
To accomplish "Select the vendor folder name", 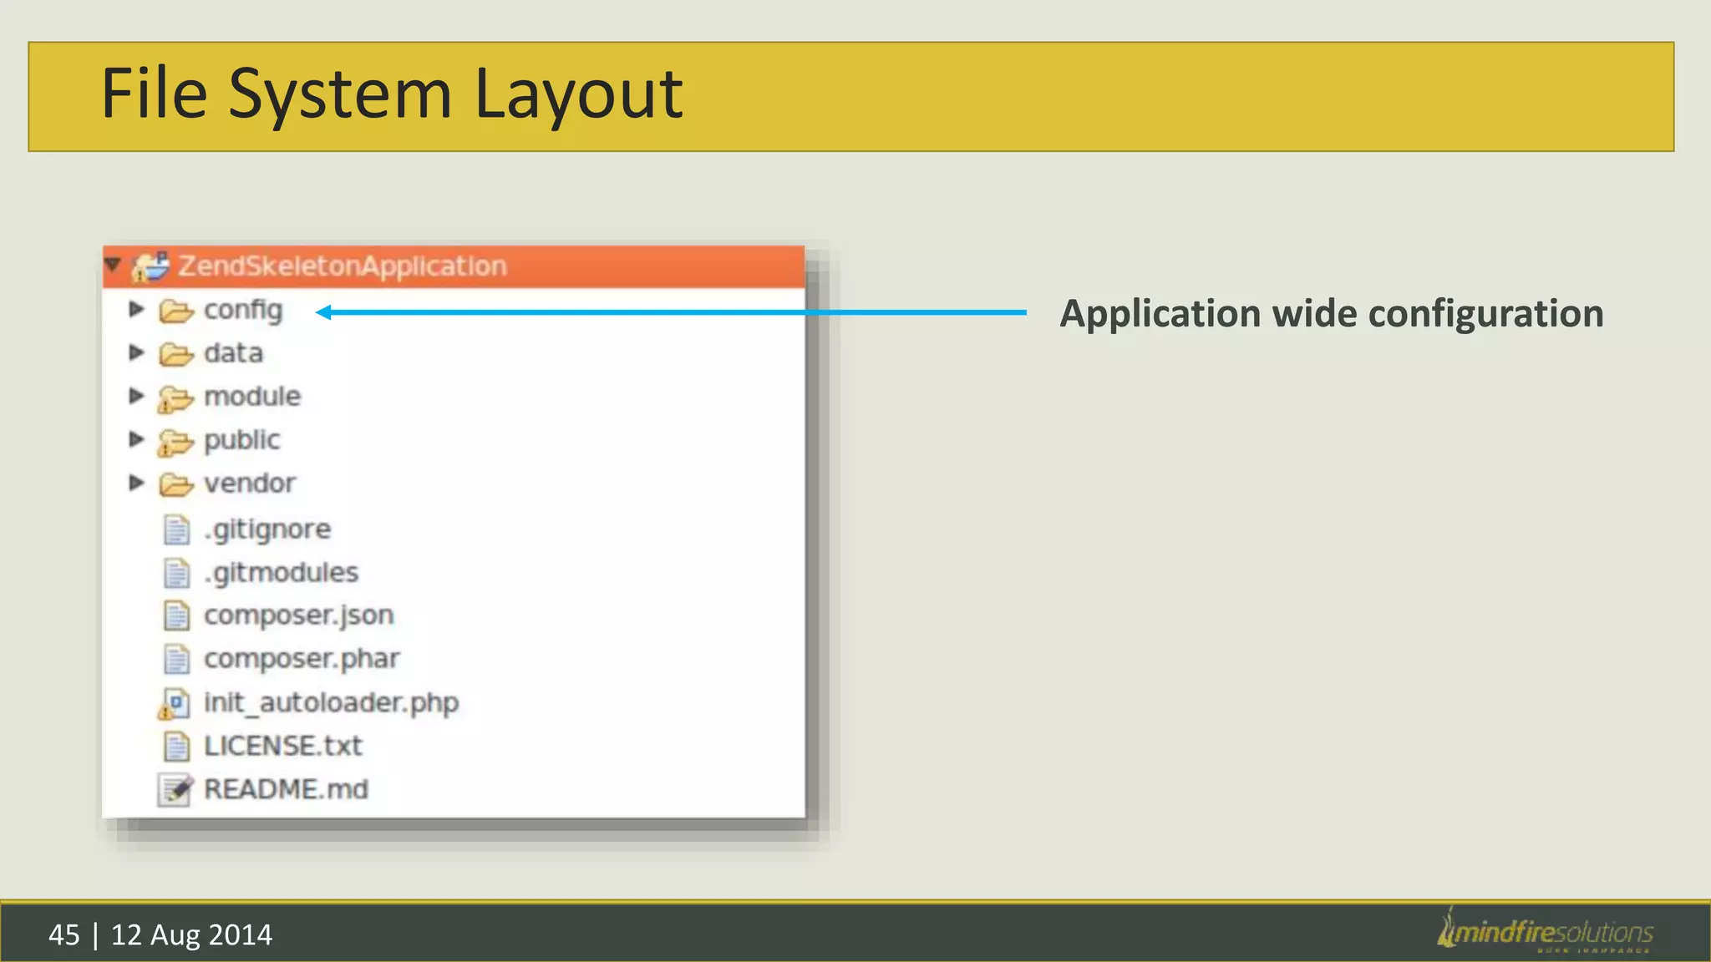I will (250, 484).
